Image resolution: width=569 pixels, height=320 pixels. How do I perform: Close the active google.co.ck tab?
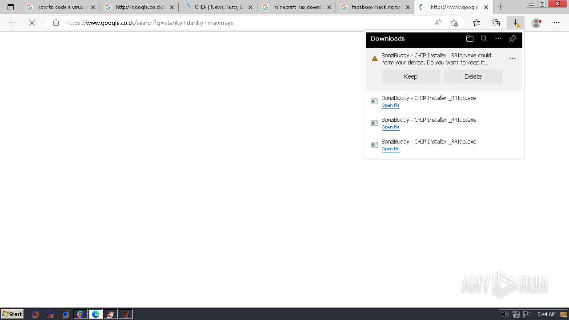click(x=486, y=7)
